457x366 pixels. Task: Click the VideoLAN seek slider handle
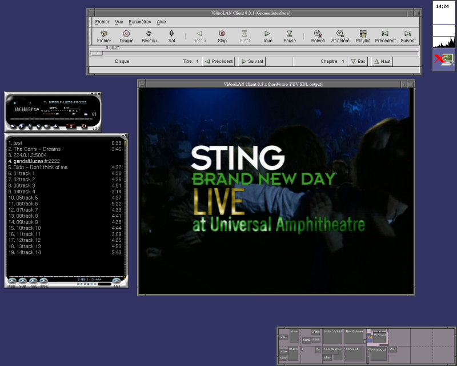(96, 53)
